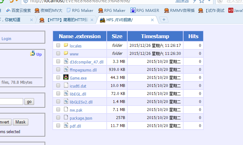Click the localhost address bar URL
The width and height of the screenshot is (243, 145).
pyautogui.click(x=81, y=1)
